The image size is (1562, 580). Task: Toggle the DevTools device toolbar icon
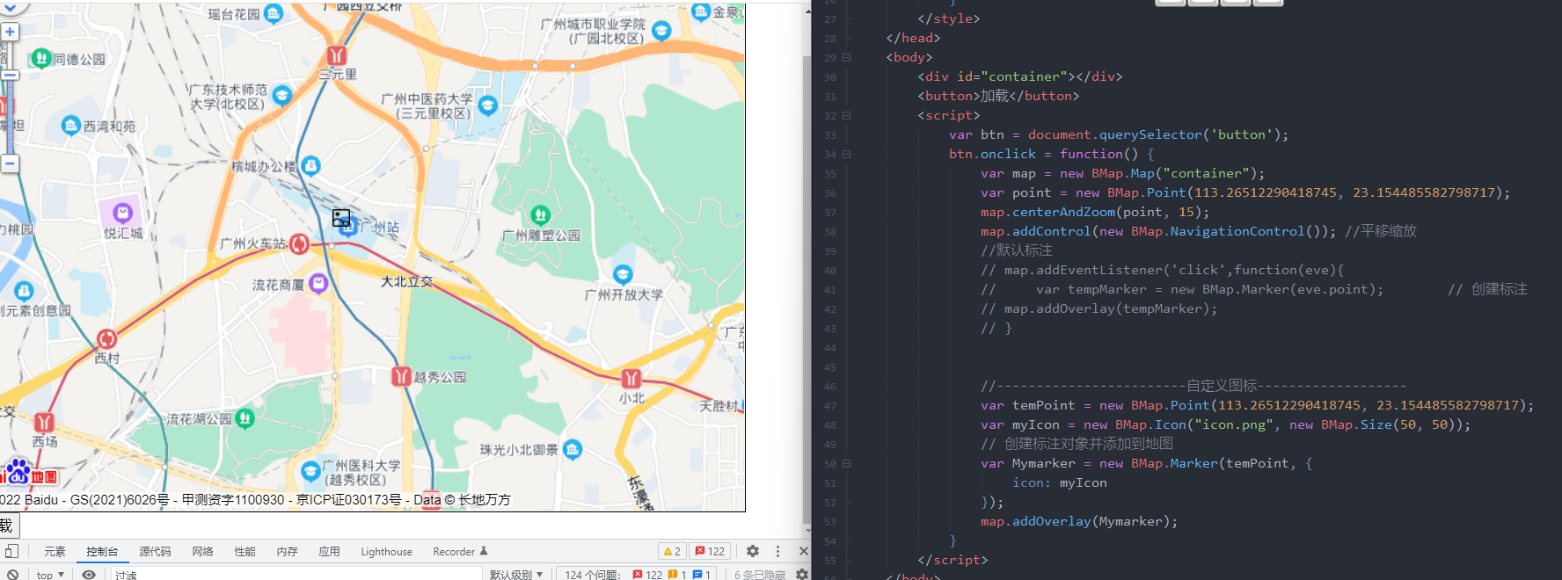[11, 551]
